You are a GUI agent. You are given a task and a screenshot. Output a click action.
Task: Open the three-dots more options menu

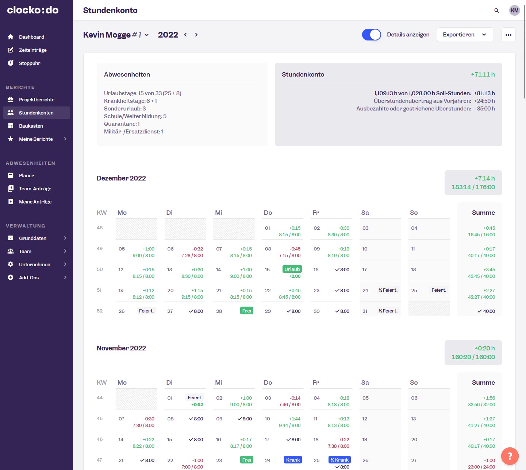tap(508, 35)
